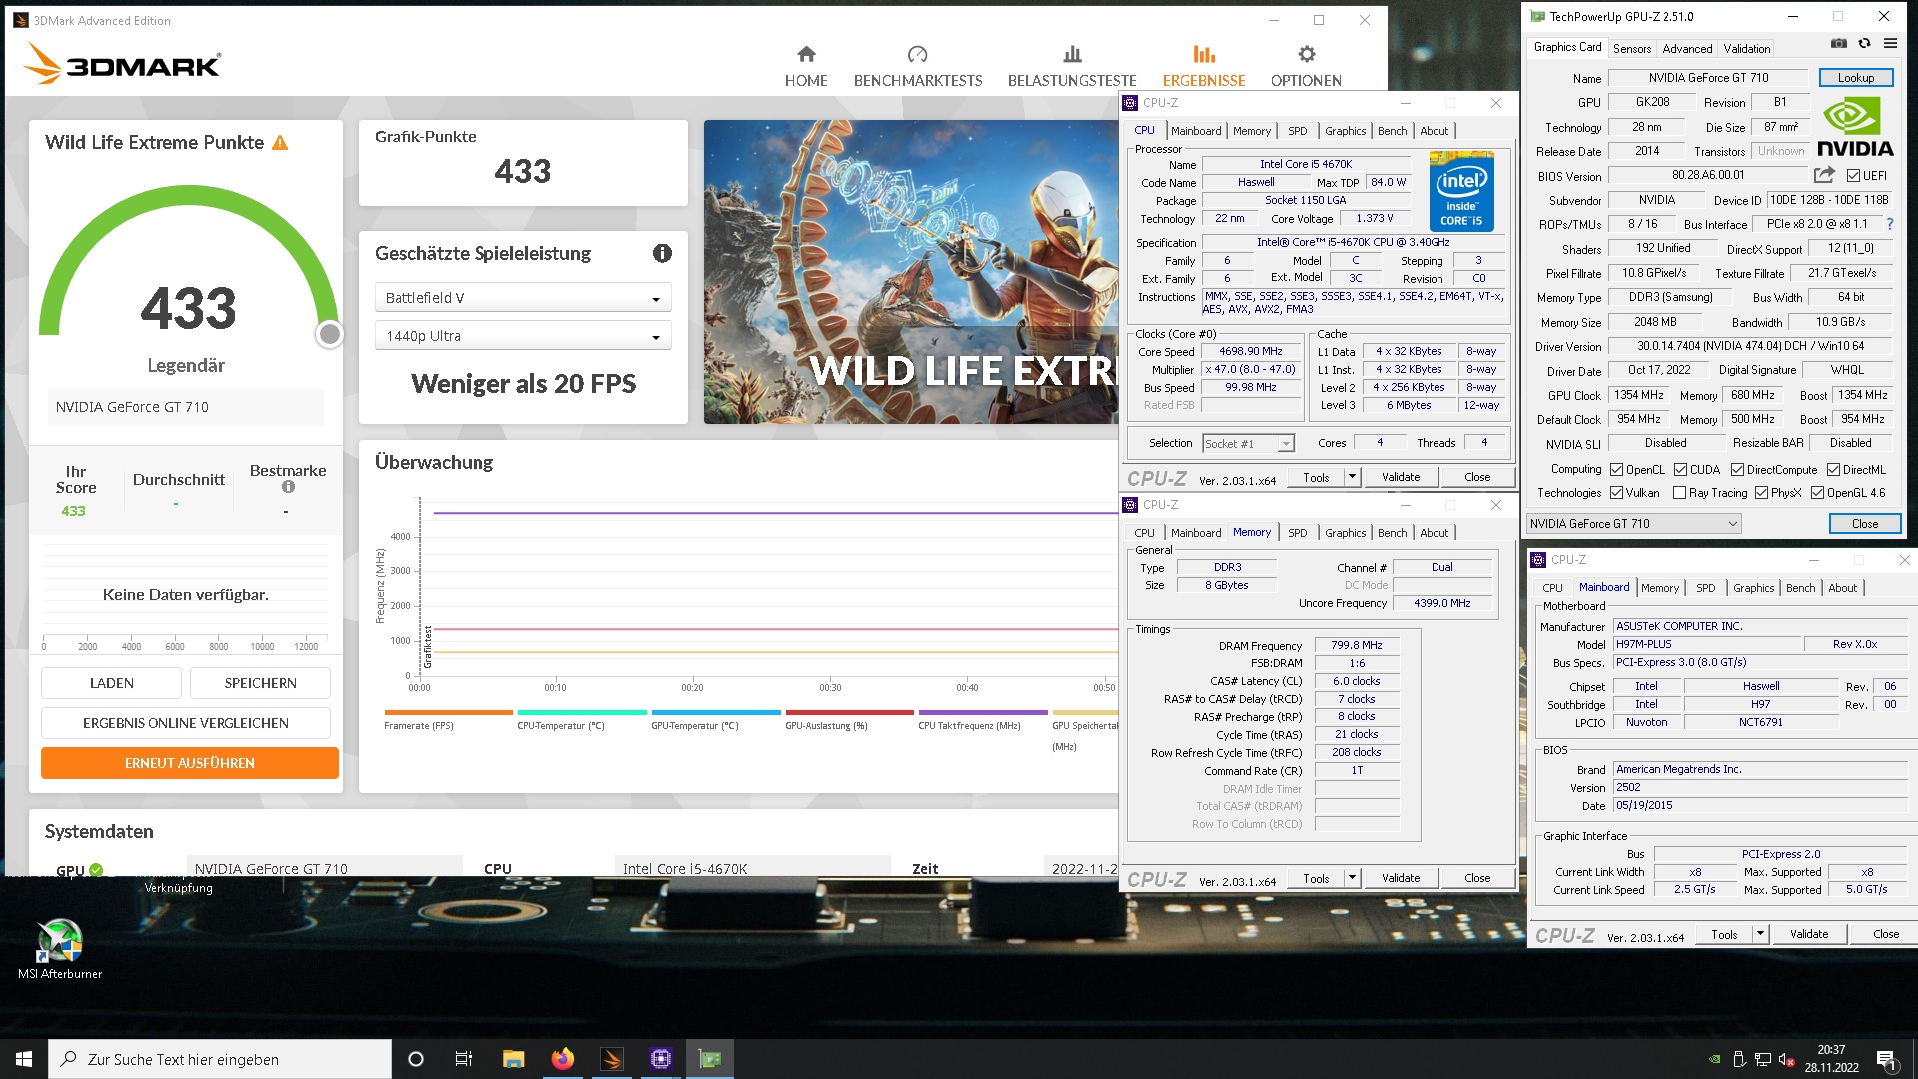Toggle Vulkan checkbox in GPU-Z
This screenshot has height=1079, width=1918.
point(1616,493)
